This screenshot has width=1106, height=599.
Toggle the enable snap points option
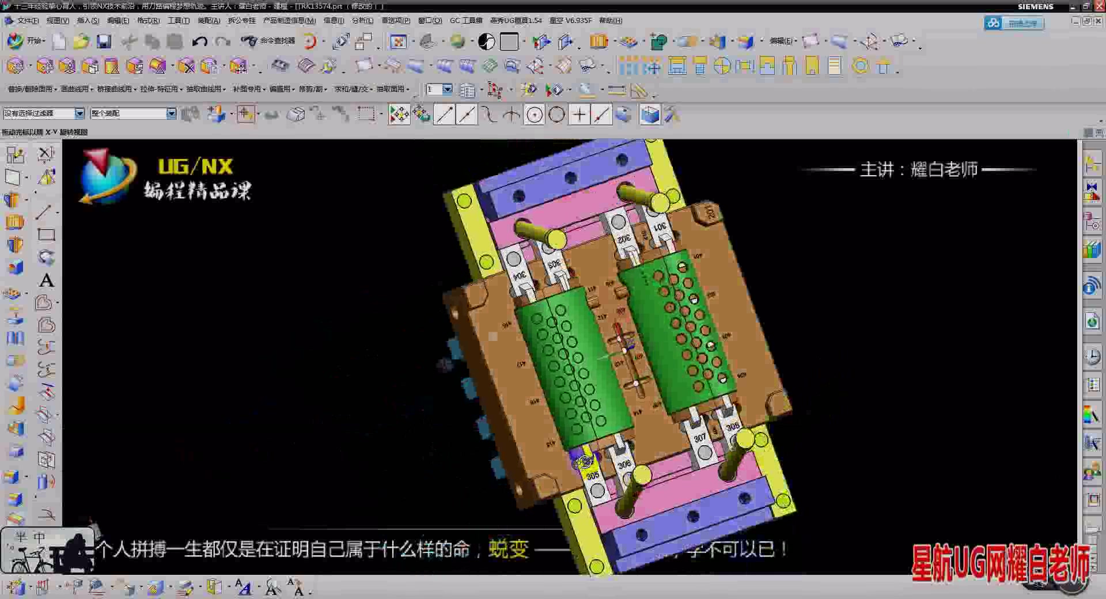point(399,115)
